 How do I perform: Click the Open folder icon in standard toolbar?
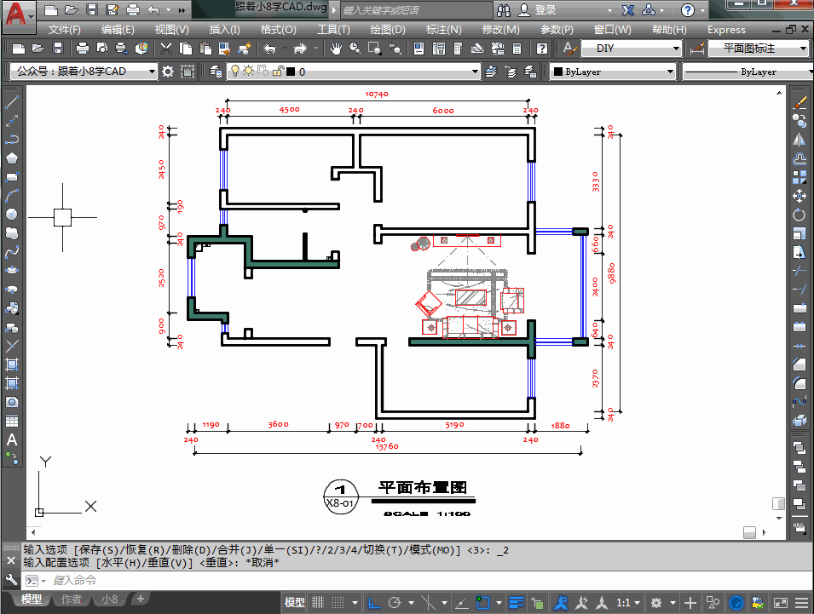point(38,49)
